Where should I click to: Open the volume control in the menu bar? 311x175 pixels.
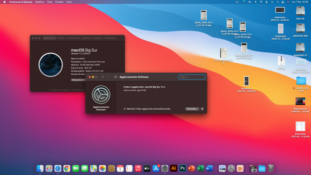(249, 2)
